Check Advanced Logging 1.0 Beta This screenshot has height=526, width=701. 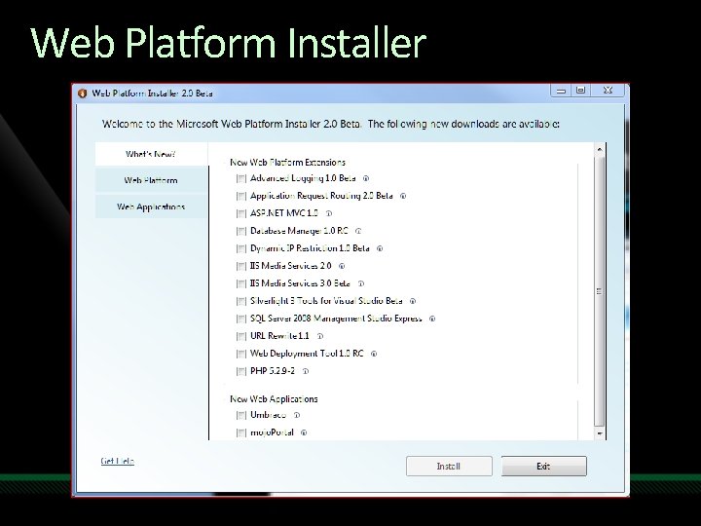241,178
